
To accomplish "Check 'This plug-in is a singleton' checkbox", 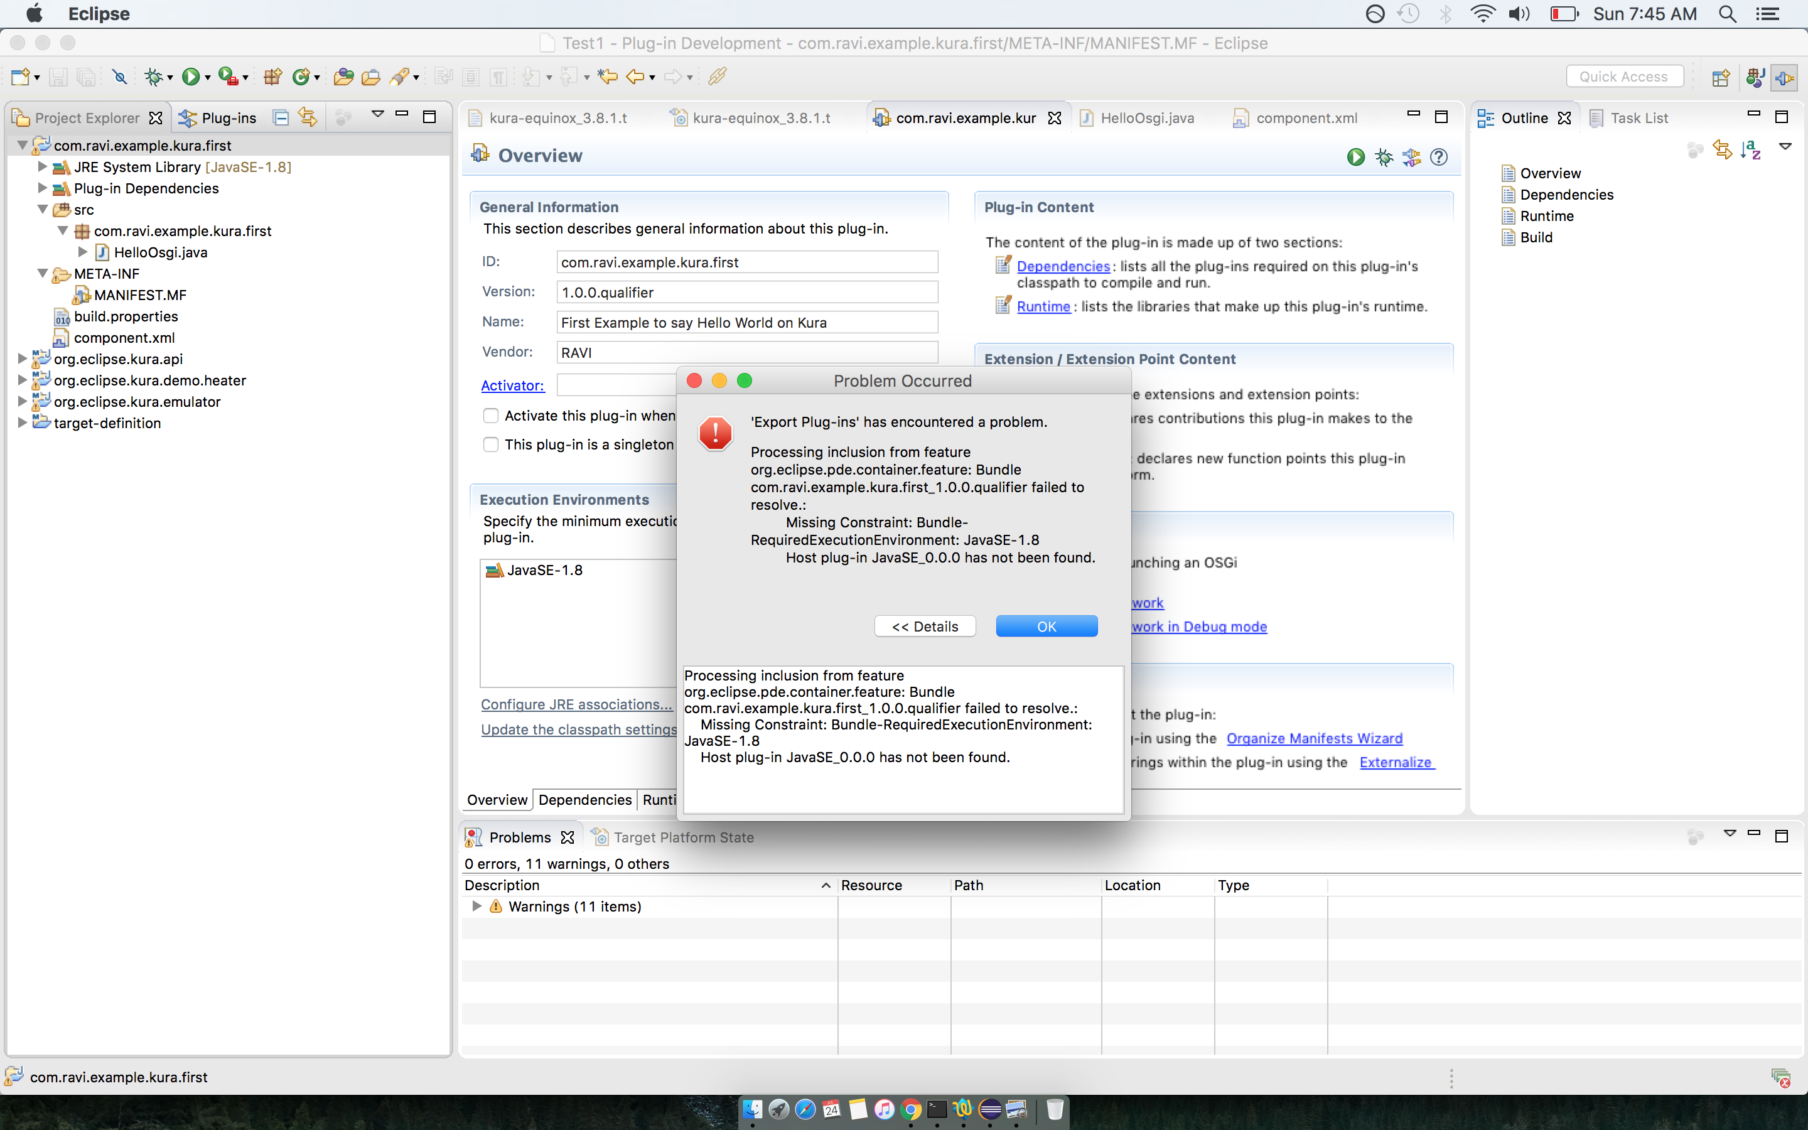I will point(491,444).
